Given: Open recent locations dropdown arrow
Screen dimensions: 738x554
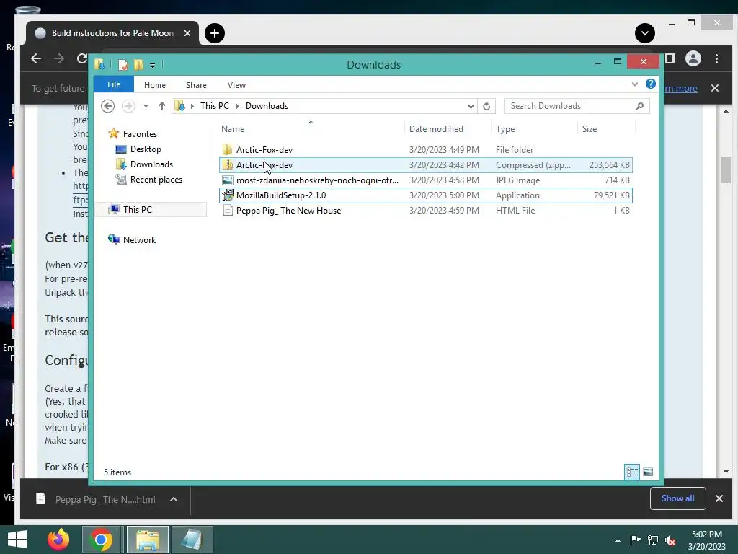Looking at the screenshot, I should (146, 106).
